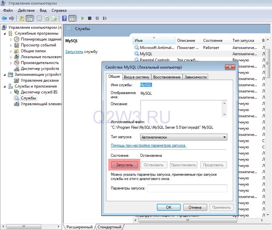This screenshot has height=230, width=272.
Task: Close the MySQL properties dialog
Action: click(230, 67)
